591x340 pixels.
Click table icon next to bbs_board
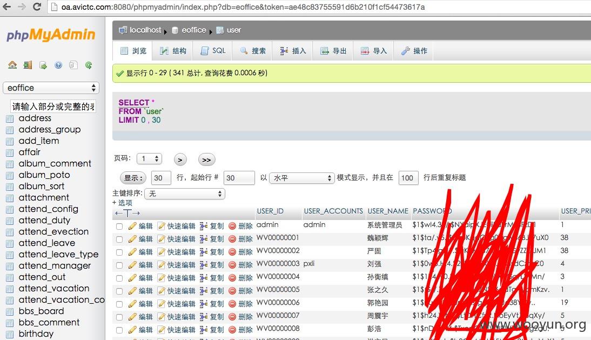pyautogui.click(x=10, y=312)
